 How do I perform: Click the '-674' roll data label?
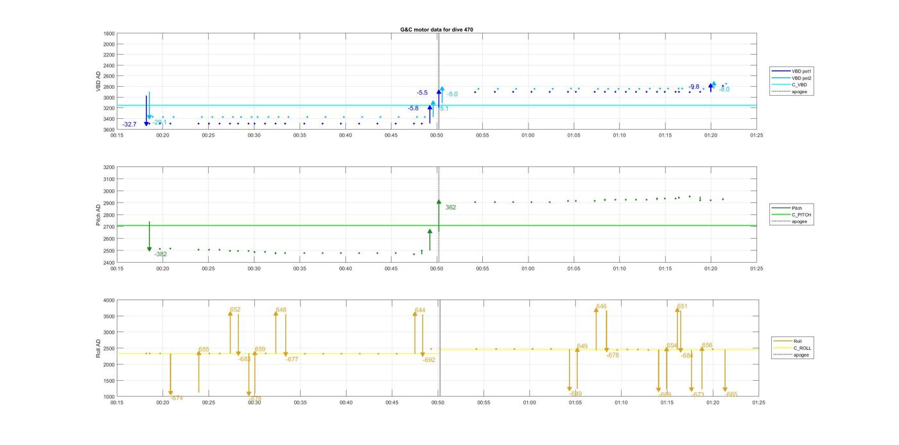click(176, 398)
